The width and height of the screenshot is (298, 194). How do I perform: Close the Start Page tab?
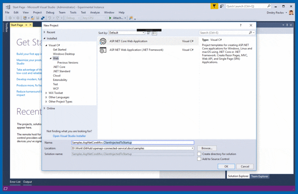click(x=30, y=25)
